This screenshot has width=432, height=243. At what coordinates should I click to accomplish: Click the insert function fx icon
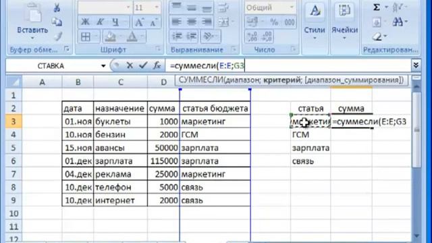point(157,65)
